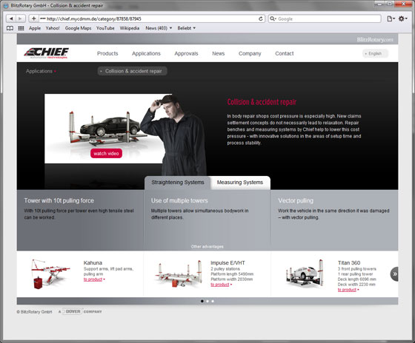Viewport: 415px width, 343px height.
Task: Switch to the Measuring Systems tab
Action: [x=240, y=183]
